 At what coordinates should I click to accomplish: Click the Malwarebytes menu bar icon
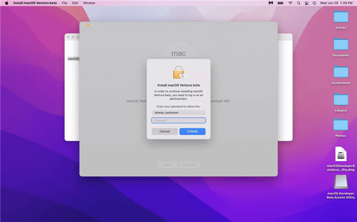point(270,3)
